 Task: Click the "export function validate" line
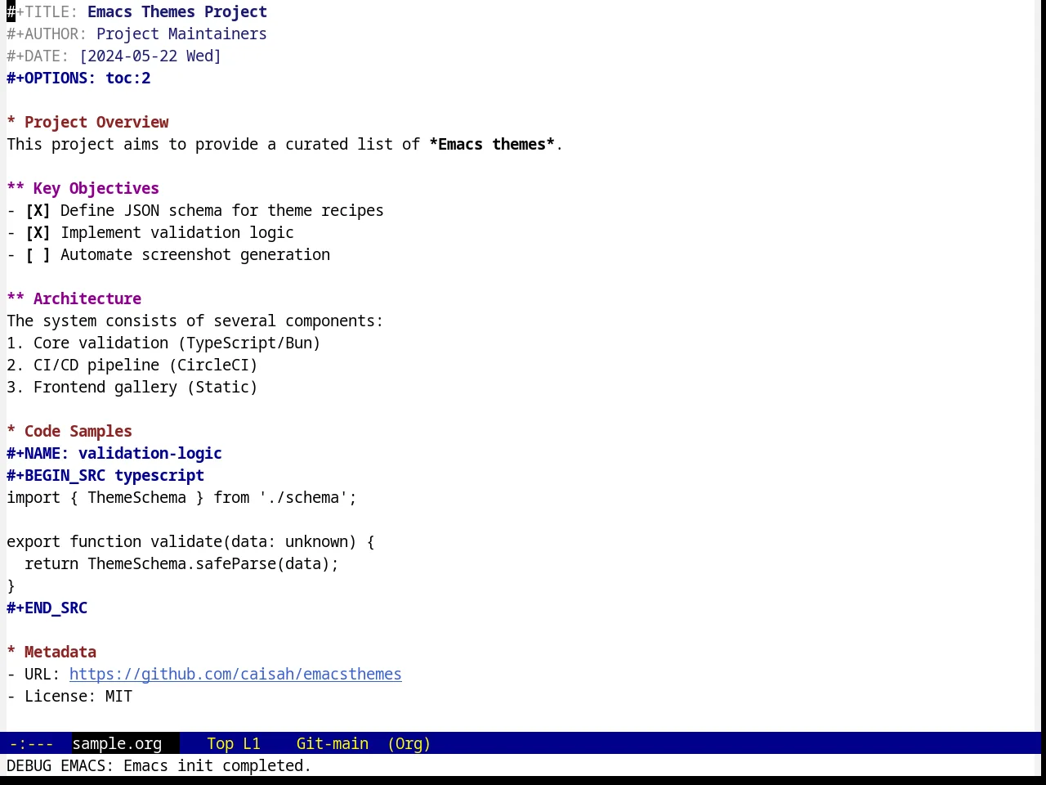190,542
